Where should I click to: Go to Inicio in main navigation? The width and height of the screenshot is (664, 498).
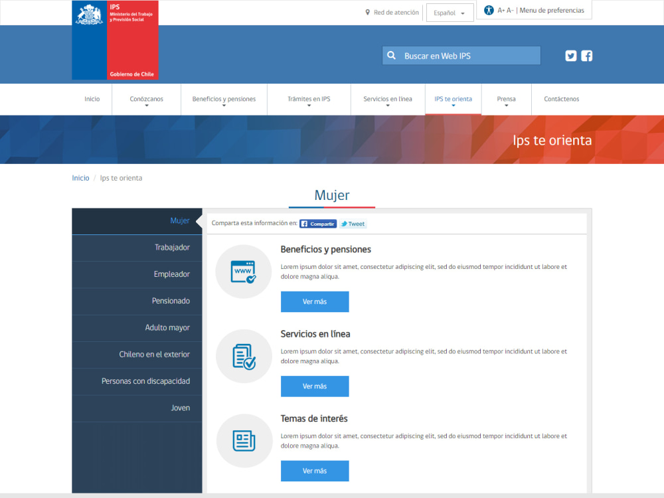[x=92, y=99]
